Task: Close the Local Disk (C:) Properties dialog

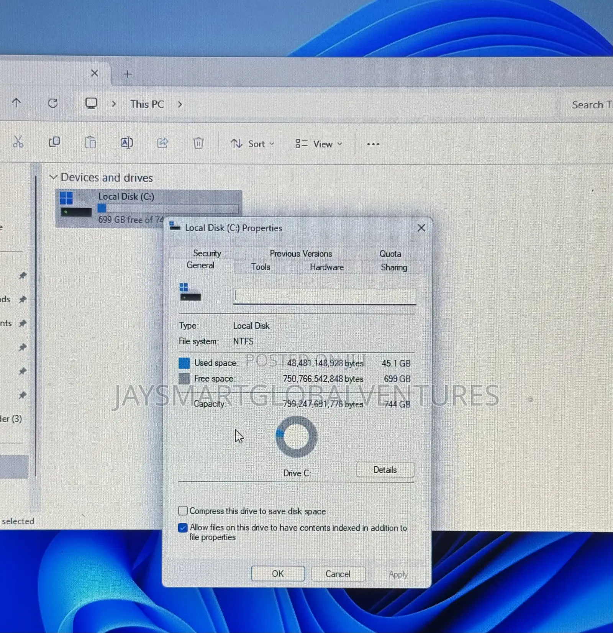Action: click(421, 228)
